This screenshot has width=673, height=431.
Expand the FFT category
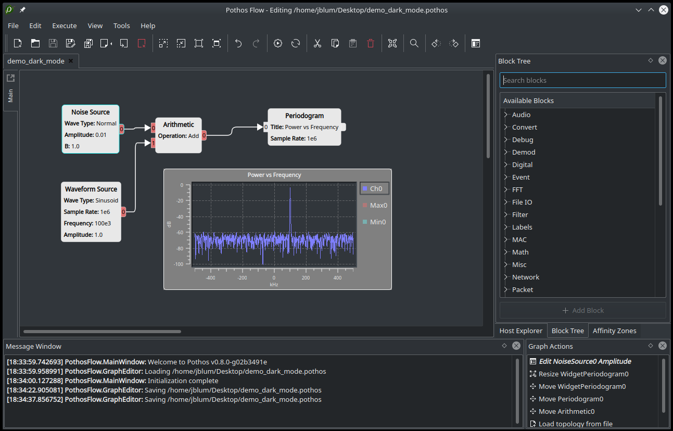click(x=506, y=189)
